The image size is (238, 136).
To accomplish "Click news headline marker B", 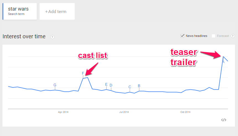I will 139,86.
